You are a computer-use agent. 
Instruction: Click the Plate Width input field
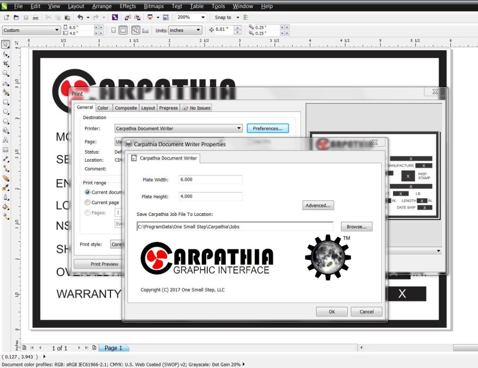(x=210, y=179)
